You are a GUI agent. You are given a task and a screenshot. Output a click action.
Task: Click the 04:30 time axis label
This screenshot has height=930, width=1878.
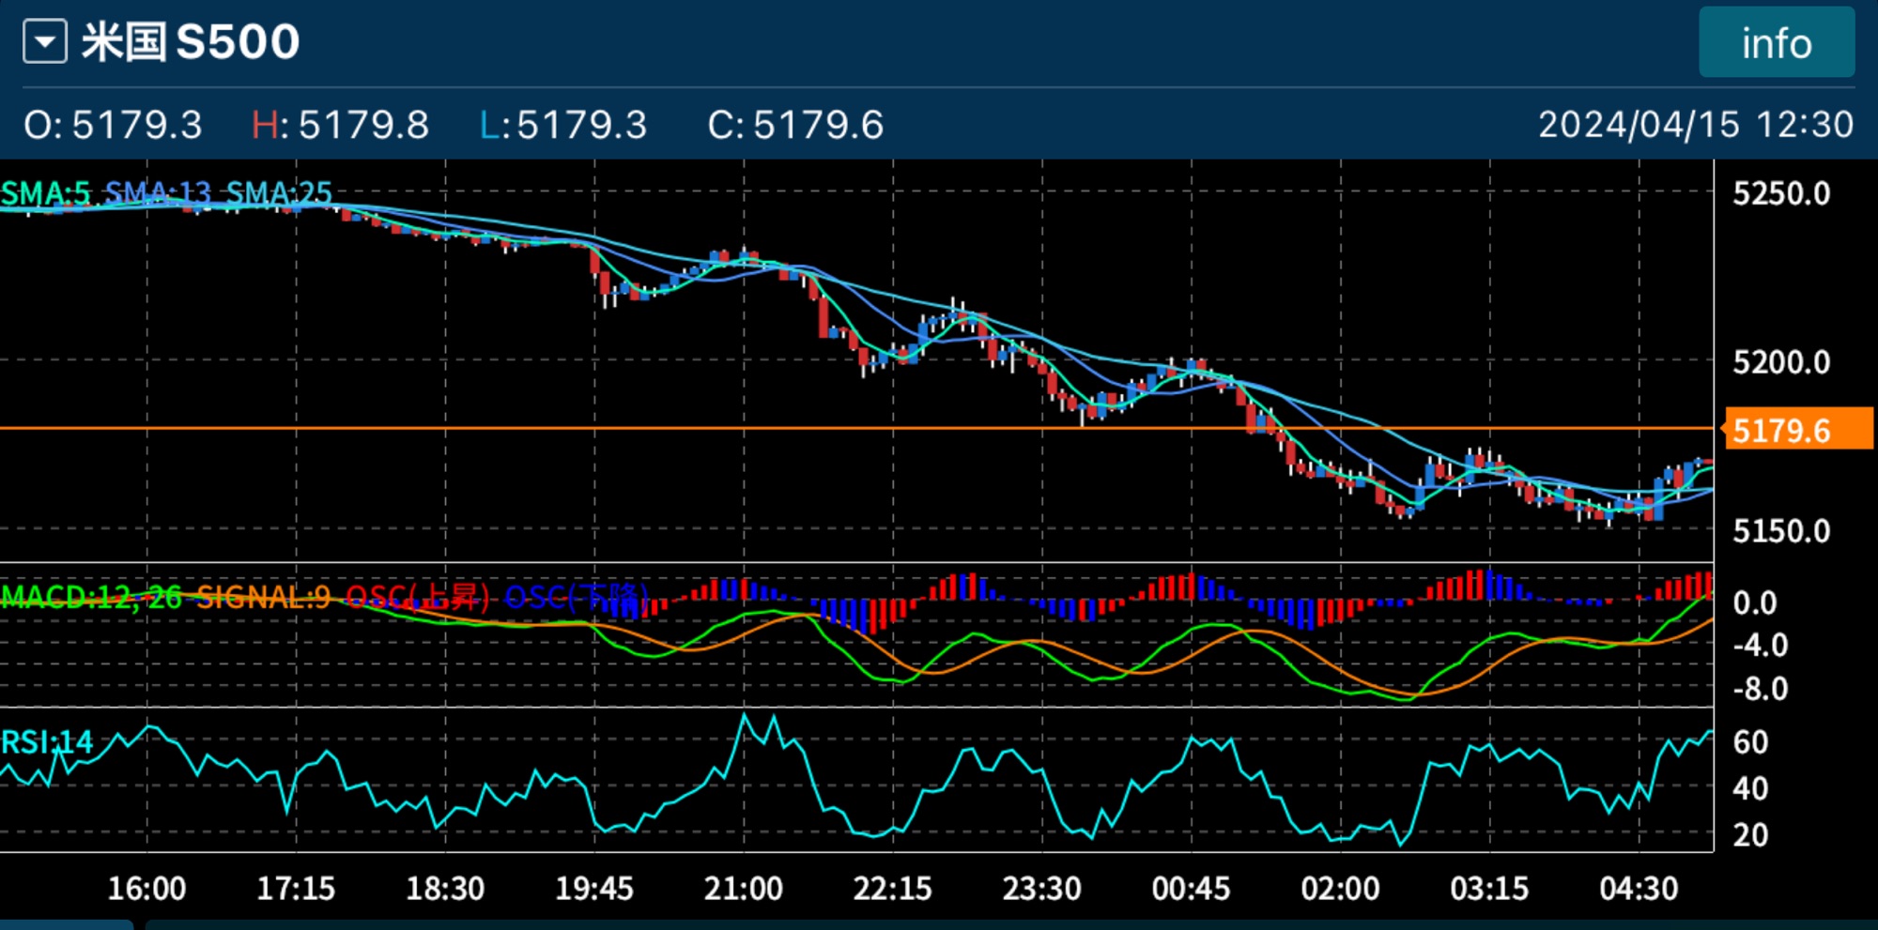coord(1639,888)
